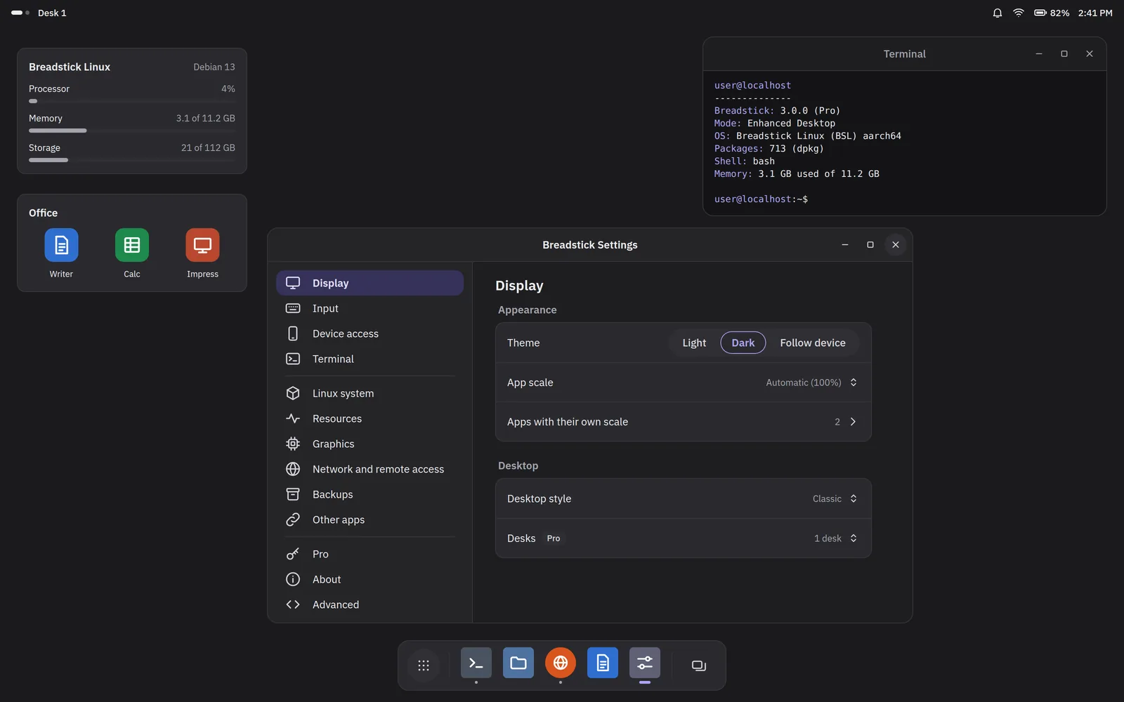Select the Light theme option
The image size is (1124, 702).
pos(694,343)
